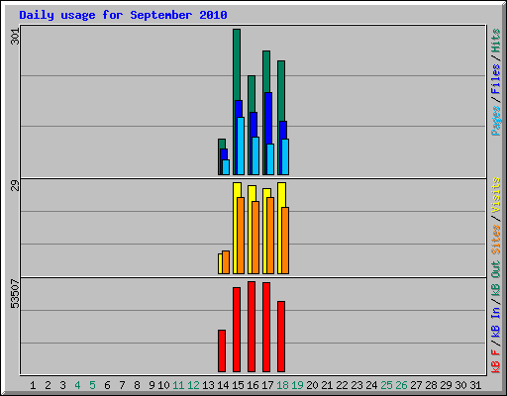Click day 15 on the x-axis
Viewport: 507px width, 396px height.
click(238, 385)
